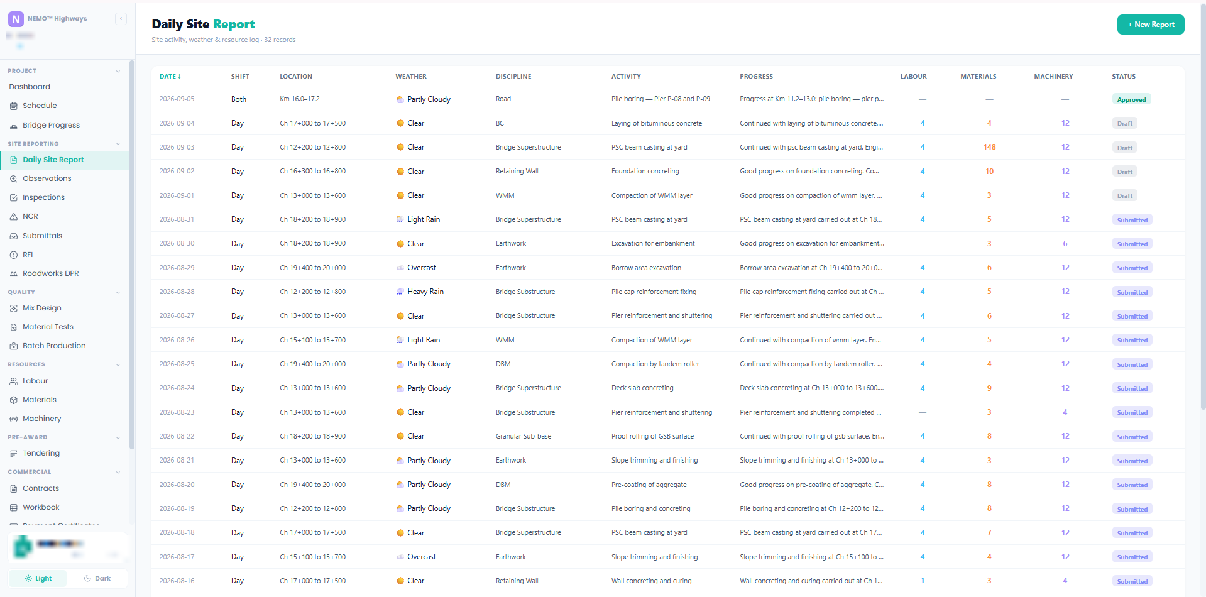Screen dimensions: 1206x597
Task: Click the NEMO Highways logo icon
Action: pyautogui.click(x=16, y=19)
